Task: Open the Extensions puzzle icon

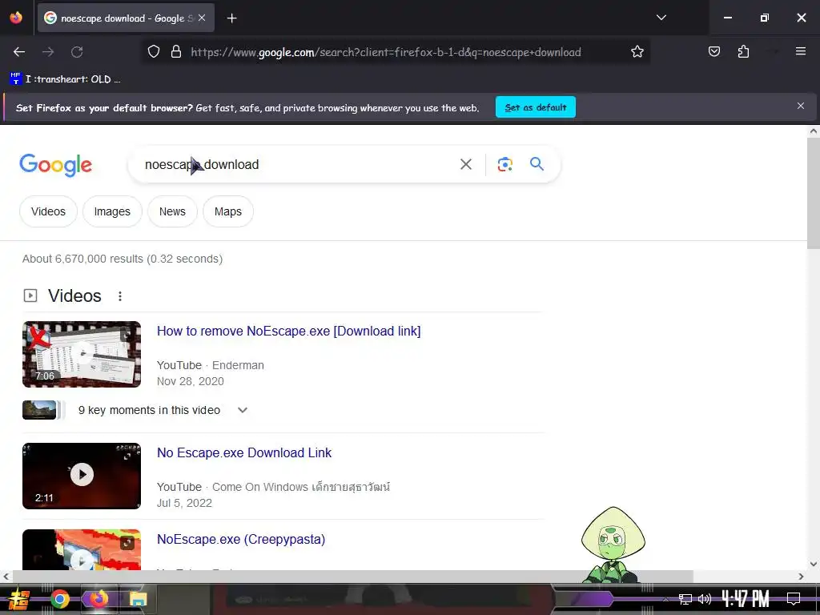Action: [743, 51]
